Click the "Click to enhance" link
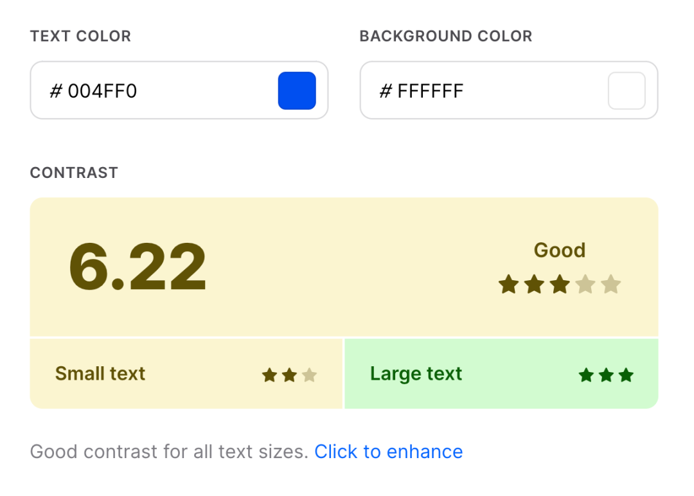Screen dimensions: 694x496 pyautogui.click(x=388, y=452)
